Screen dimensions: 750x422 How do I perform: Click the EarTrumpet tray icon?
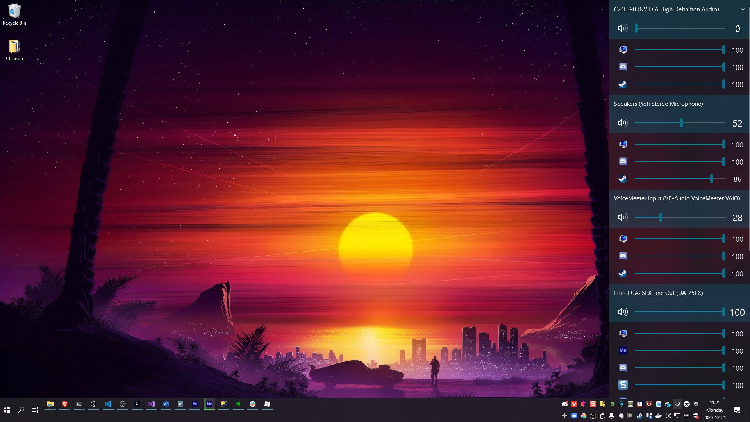tap(677, 404)
